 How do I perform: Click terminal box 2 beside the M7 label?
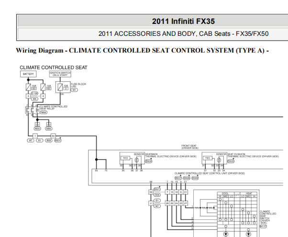click(151, 203)
